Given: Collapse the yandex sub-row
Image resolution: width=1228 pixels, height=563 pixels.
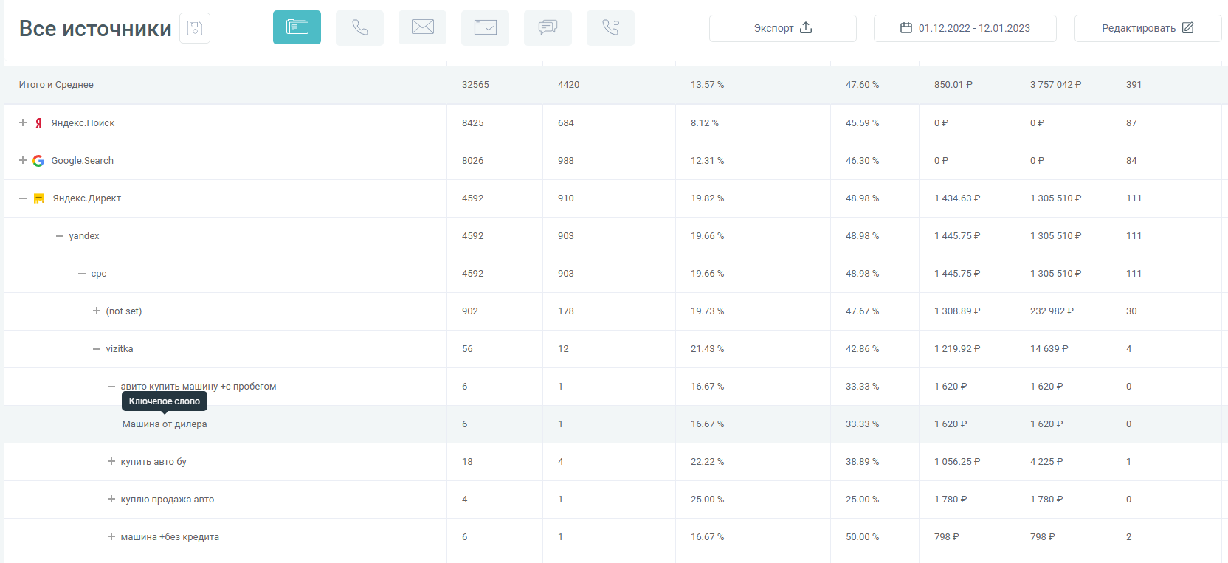Looking at the screenshot, I should click(60, 236).
